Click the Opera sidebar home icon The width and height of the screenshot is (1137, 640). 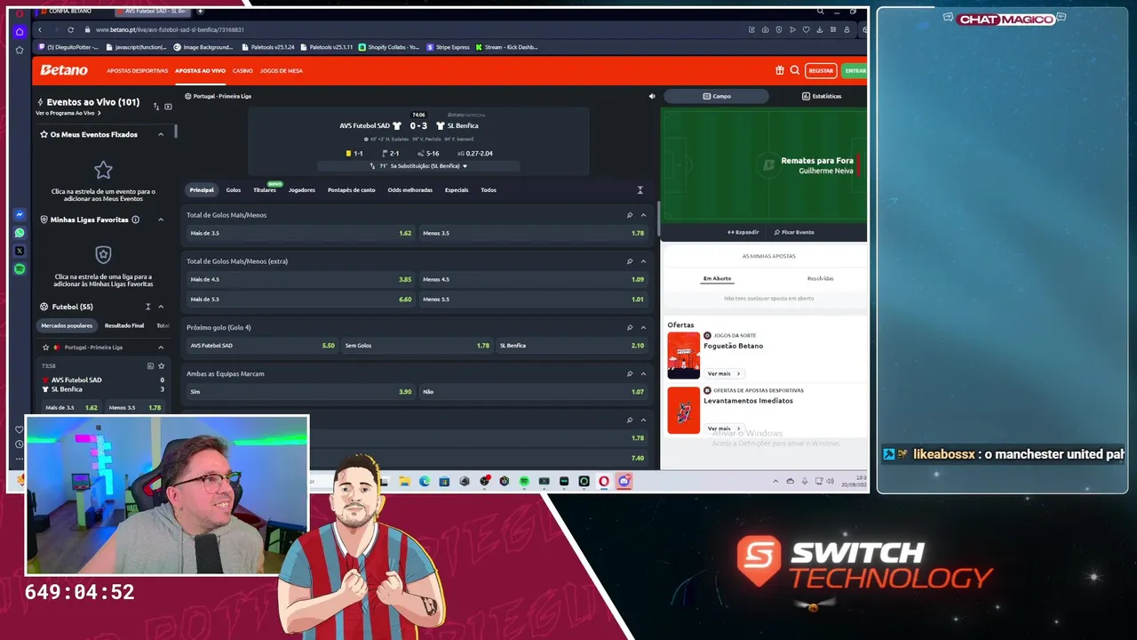(20, 32)
